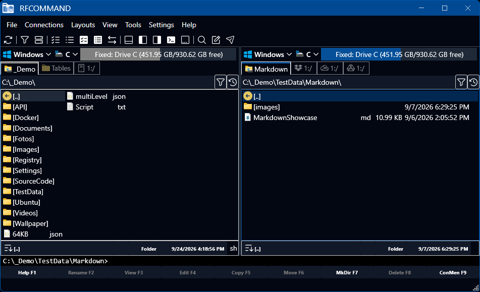The image size is (480, 292).
Task: Click the filled detail list toolbar icon
Action: click(98, 40)
